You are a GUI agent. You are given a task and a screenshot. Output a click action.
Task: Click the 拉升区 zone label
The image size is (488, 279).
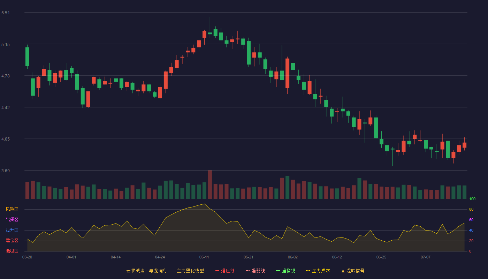(12, 230)
